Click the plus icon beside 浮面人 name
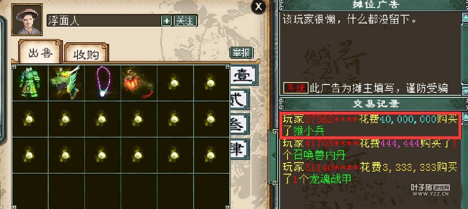468x209 pixels. pos(166,21)
